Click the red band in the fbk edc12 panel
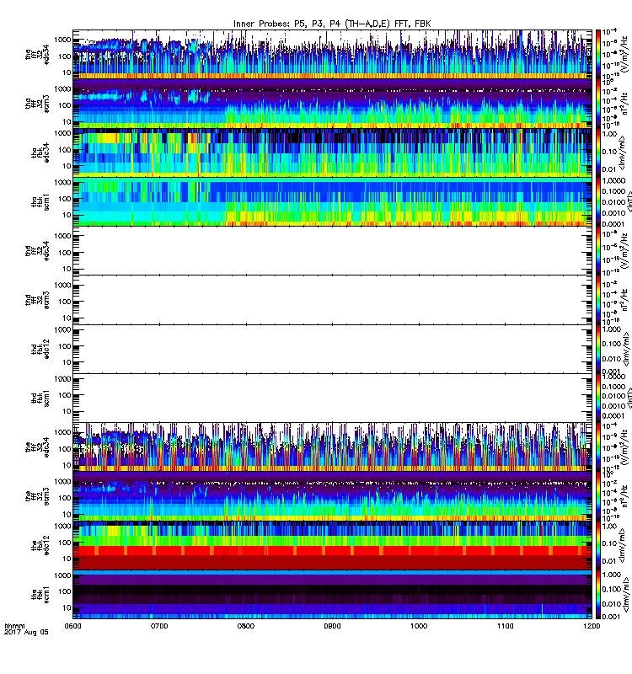This screenshot has height=674, width=632. pyautogui.click(x=332, y=551)
